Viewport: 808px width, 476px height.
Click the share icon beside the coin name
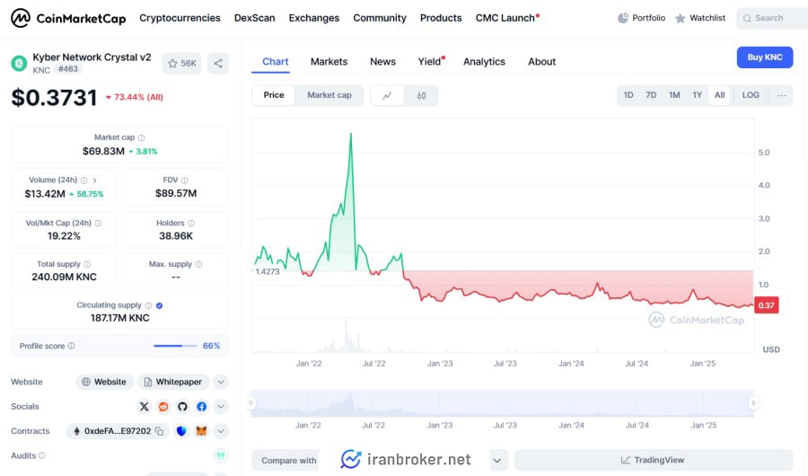217,63
